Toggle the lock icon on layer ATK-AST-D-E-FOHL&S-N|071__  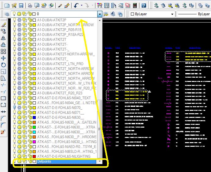[30, 112]
